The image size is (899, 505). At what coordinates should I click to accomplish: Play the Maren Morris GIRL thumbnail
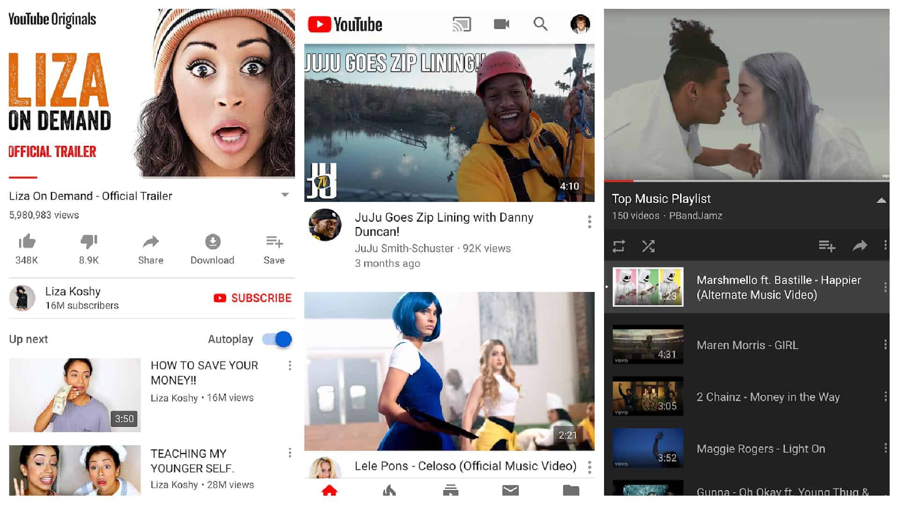pos(648,345)
